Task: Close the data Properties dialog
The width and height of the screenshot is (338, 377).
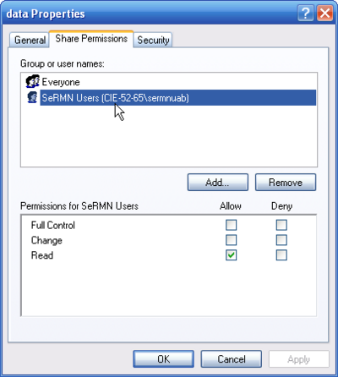Action: coord(324,14)
